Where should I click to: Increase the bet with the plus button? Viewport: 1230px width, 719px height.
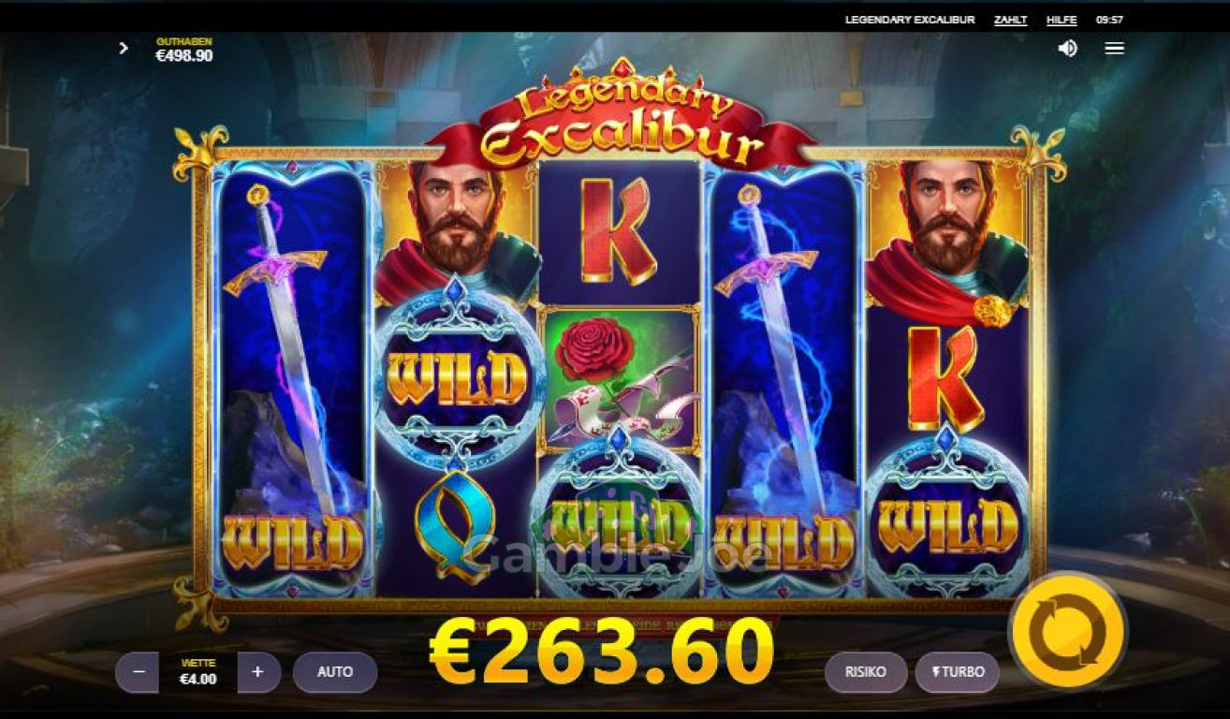tap(258, 672)
